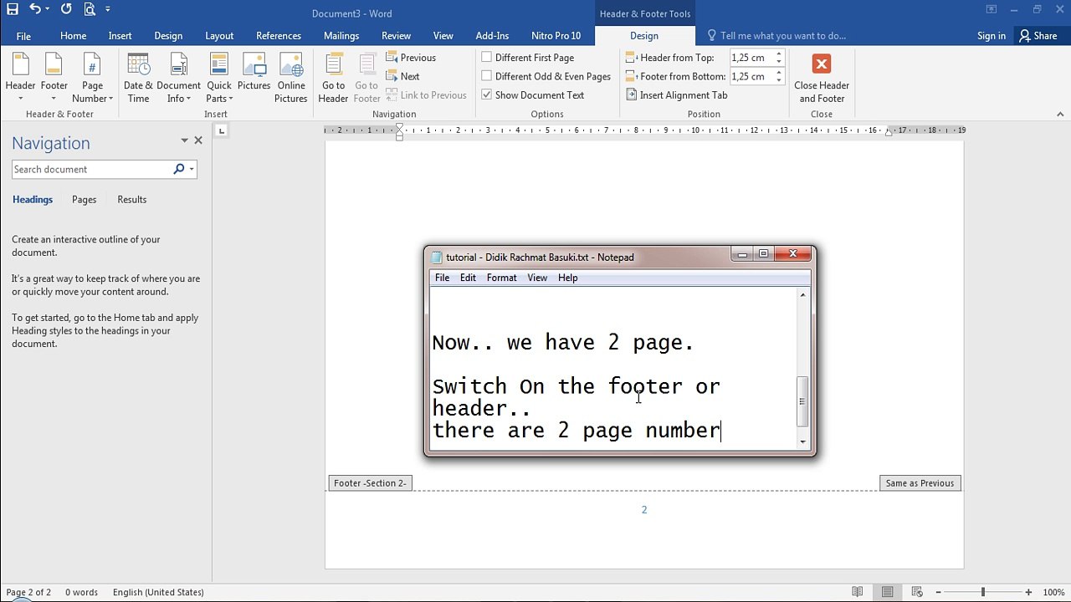
Task: Undo the last action in Word
Action: pos(34,9)
